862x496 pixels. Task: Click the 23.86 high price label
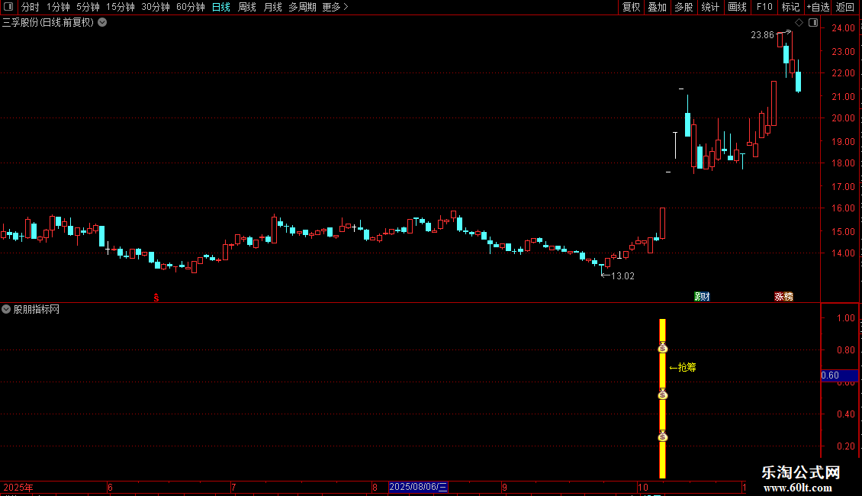coord(762,35)
